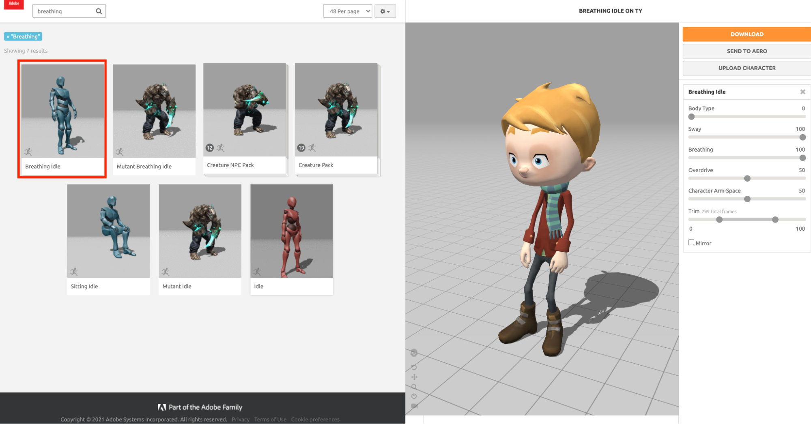Open the 48 Per page dropdown
Image resolution: width=811 pixels, height=424 pixels.
coord(348,11)
